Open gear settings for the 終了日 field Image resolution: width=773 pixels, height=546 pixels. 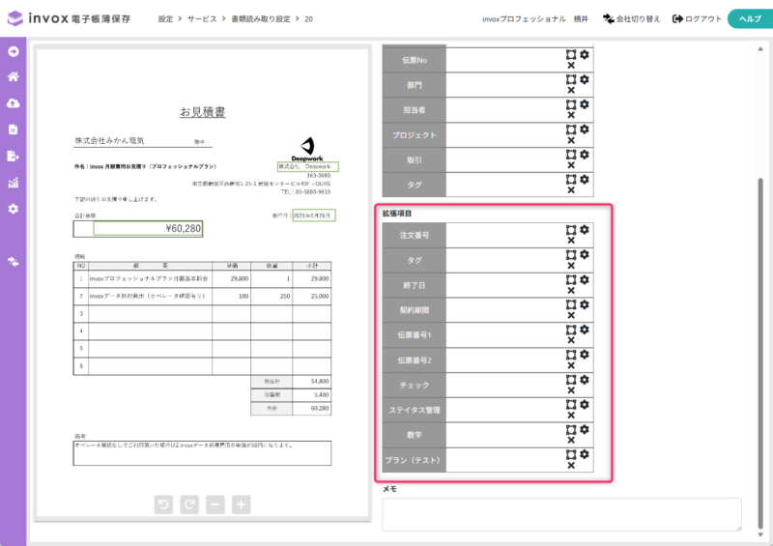(585, 279)
